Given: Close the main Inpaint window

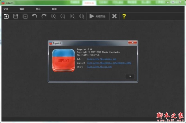Looking at the screenshot, I should (x=180, y=2).
